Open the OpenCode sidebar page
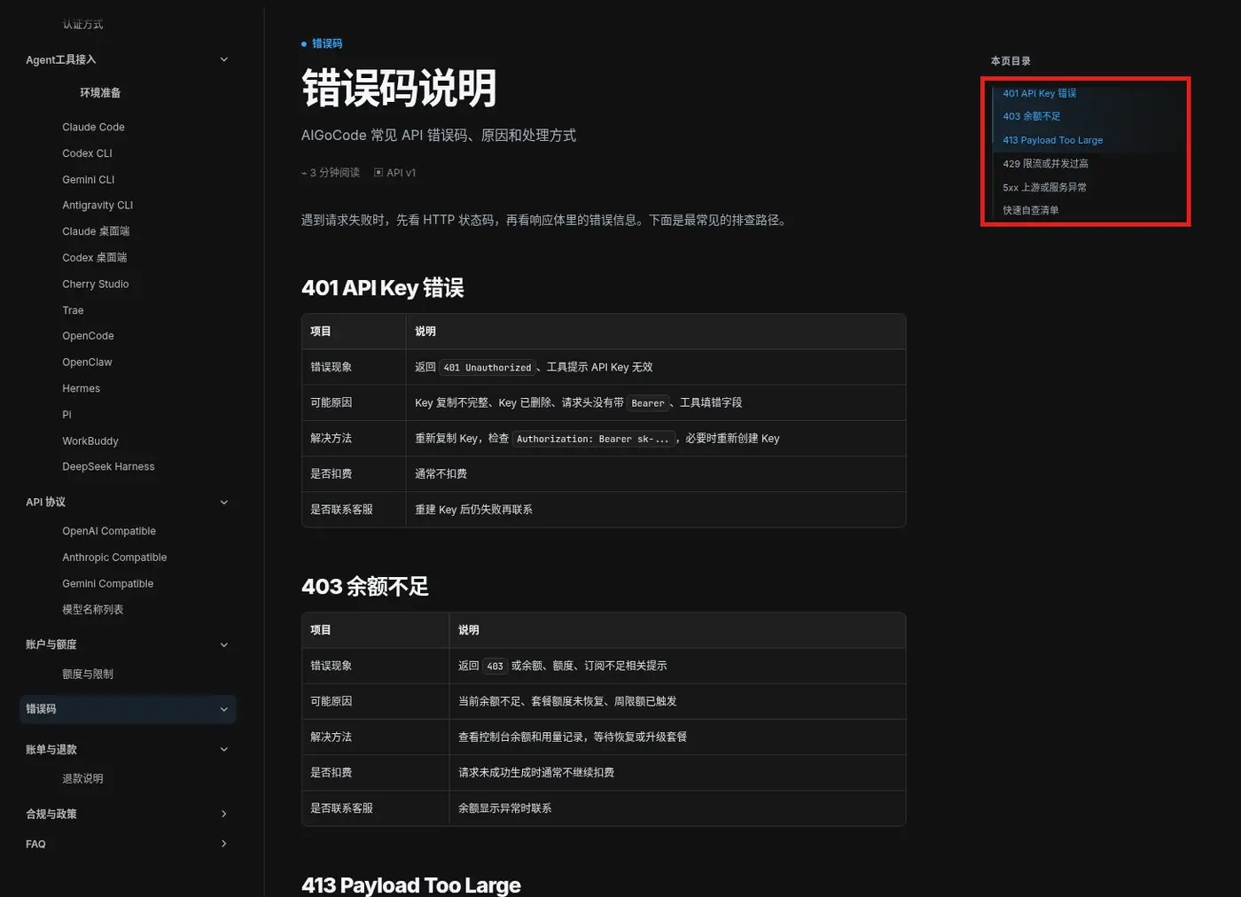The height and width of the screenshot is (897, 1241). pyautogui.click(x=88, y=336)
